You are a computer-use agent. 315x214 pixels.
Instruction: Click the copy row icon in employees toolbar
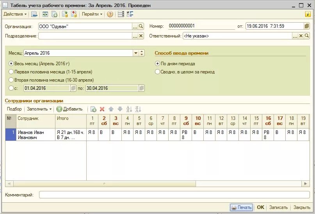(x=93, y=109)
